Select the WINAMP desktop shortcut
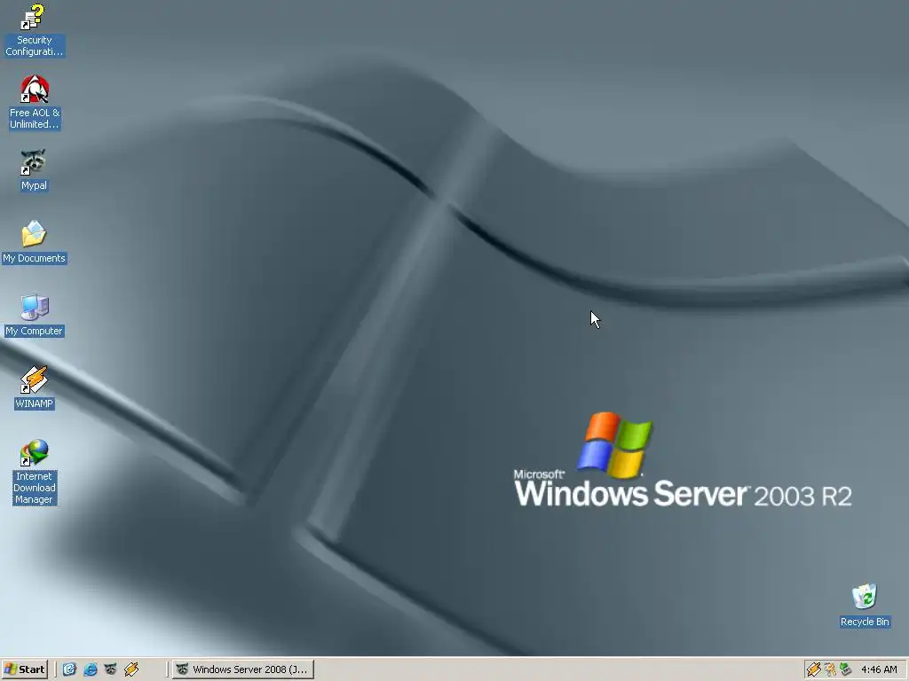 35,388
